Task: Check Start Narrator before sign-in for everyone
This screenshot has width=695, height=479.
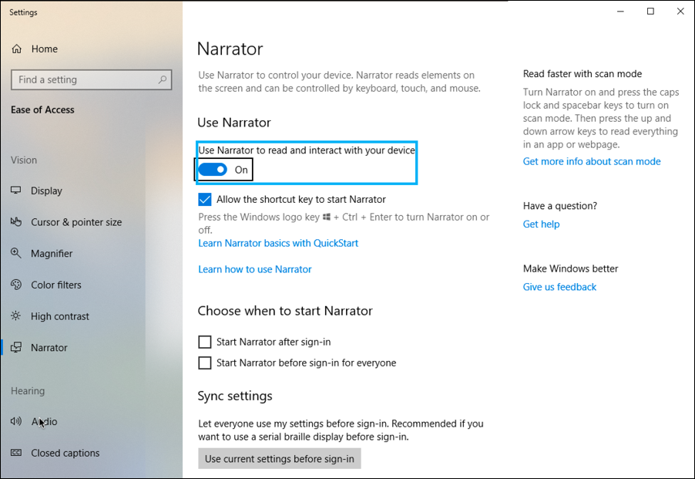Action: tap(204, 363)
